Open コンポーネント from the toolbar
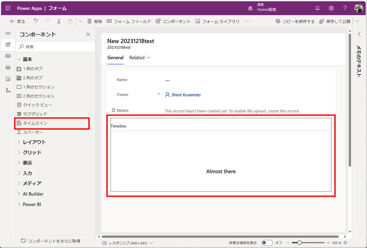This screenshot has width=367, height=248. (x=173, y=21)
